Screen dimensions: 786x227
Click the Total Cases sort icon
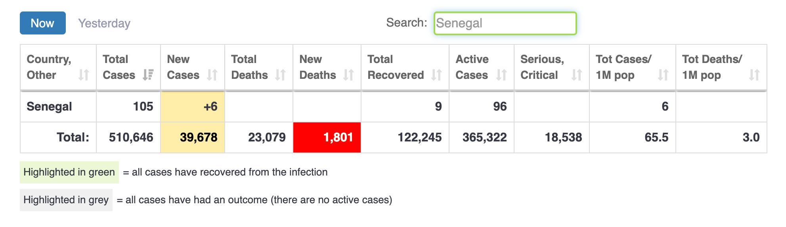point(148,75)
